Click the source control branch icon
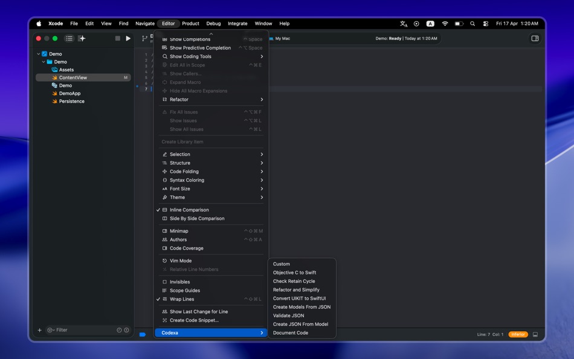The width and height of the screenshot is (574, 359). [x=144, y=39]
